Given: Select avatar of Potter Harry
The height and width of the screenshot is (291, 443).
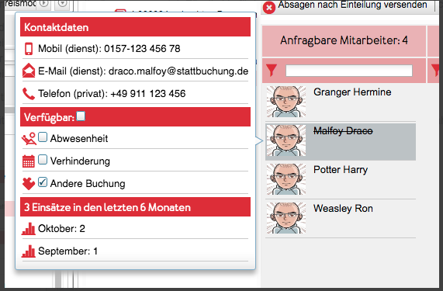Looking at the screenshot, I should coord(286,179).
